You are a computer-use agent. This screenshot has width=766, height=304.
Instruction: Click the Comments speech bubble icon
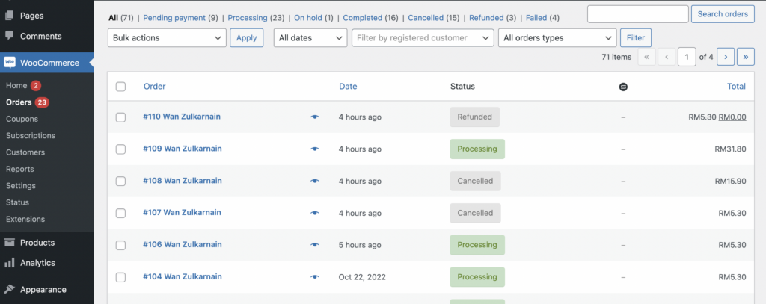point(9,36)
